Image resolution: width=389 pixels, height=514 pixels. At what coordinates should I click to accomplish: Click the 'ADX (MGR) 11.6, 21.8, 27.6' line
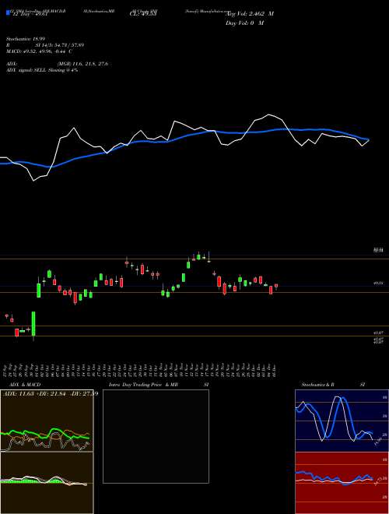pyautogui.click(x=58, y=64)
